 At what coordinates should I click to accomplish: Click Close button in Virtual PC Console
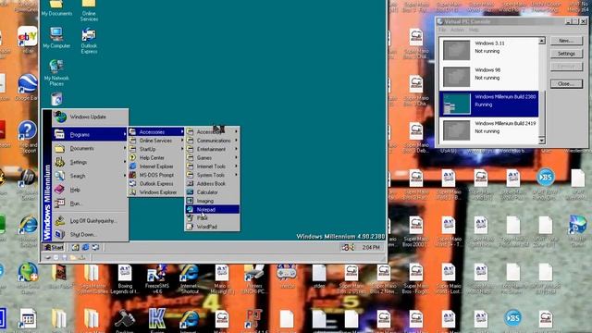coord(566,84)
